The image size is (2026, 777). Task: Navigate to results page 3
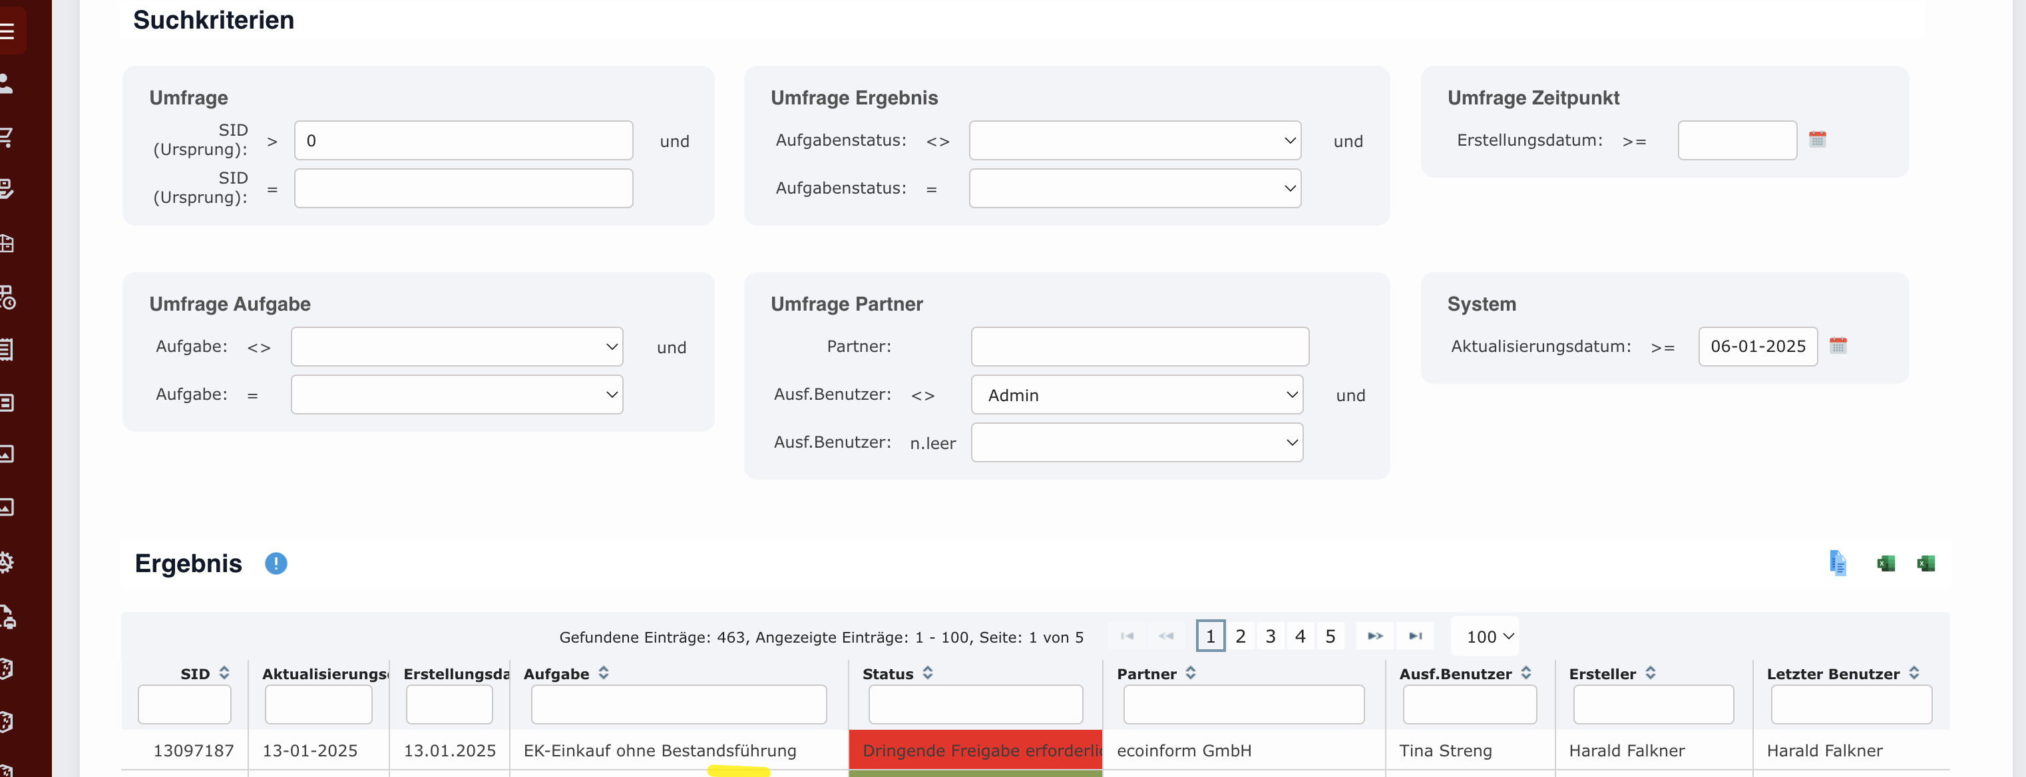(1270, 635)
